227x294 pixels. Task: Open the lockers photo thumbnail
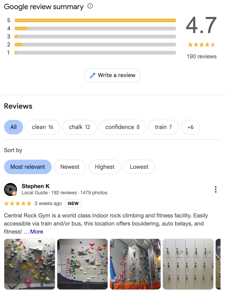click(x=188, y=264)
